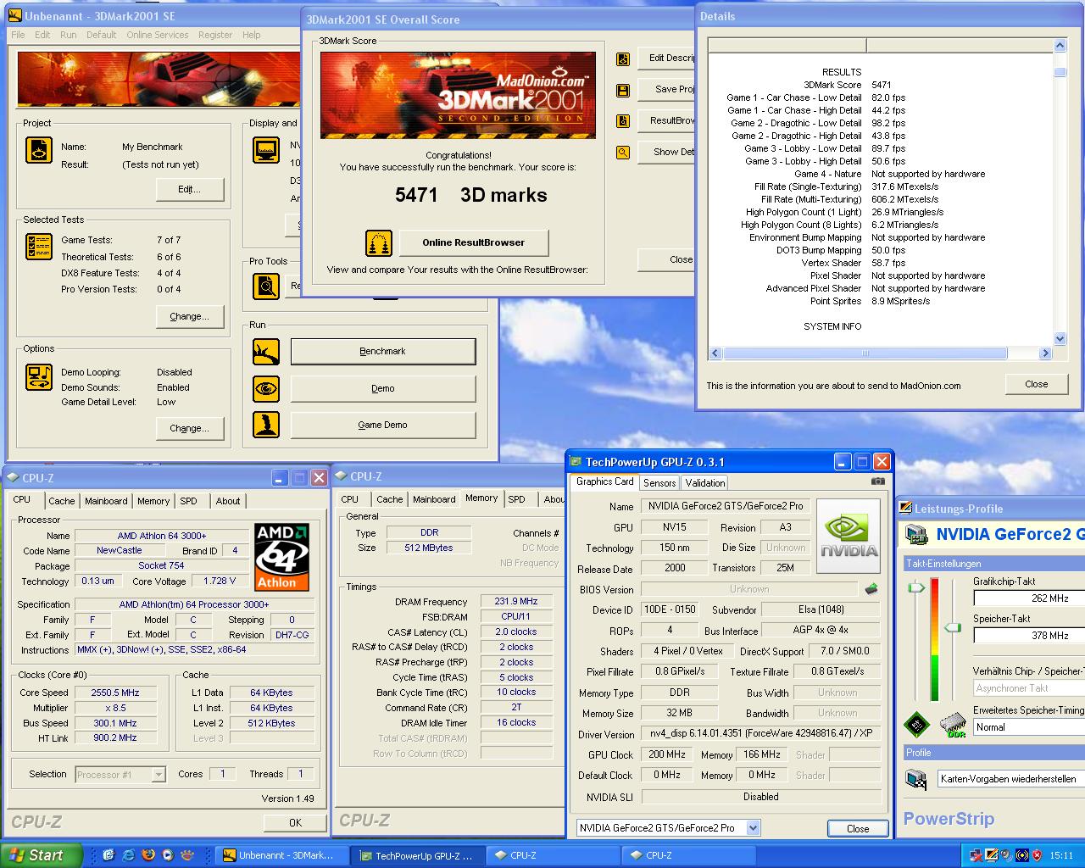Viewport: 1085px width, 868px height.
Task: Click Close in the Details window
Action: point(1037,384)
